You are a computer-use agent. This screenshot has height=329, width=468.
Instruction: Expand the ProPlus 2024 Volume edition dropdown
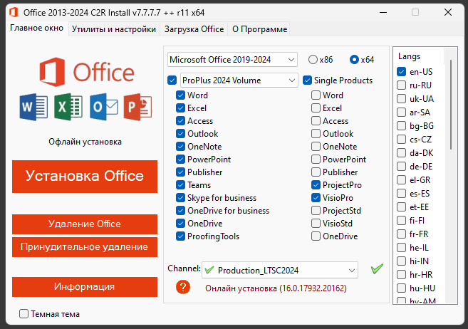[x=238, y=80]
